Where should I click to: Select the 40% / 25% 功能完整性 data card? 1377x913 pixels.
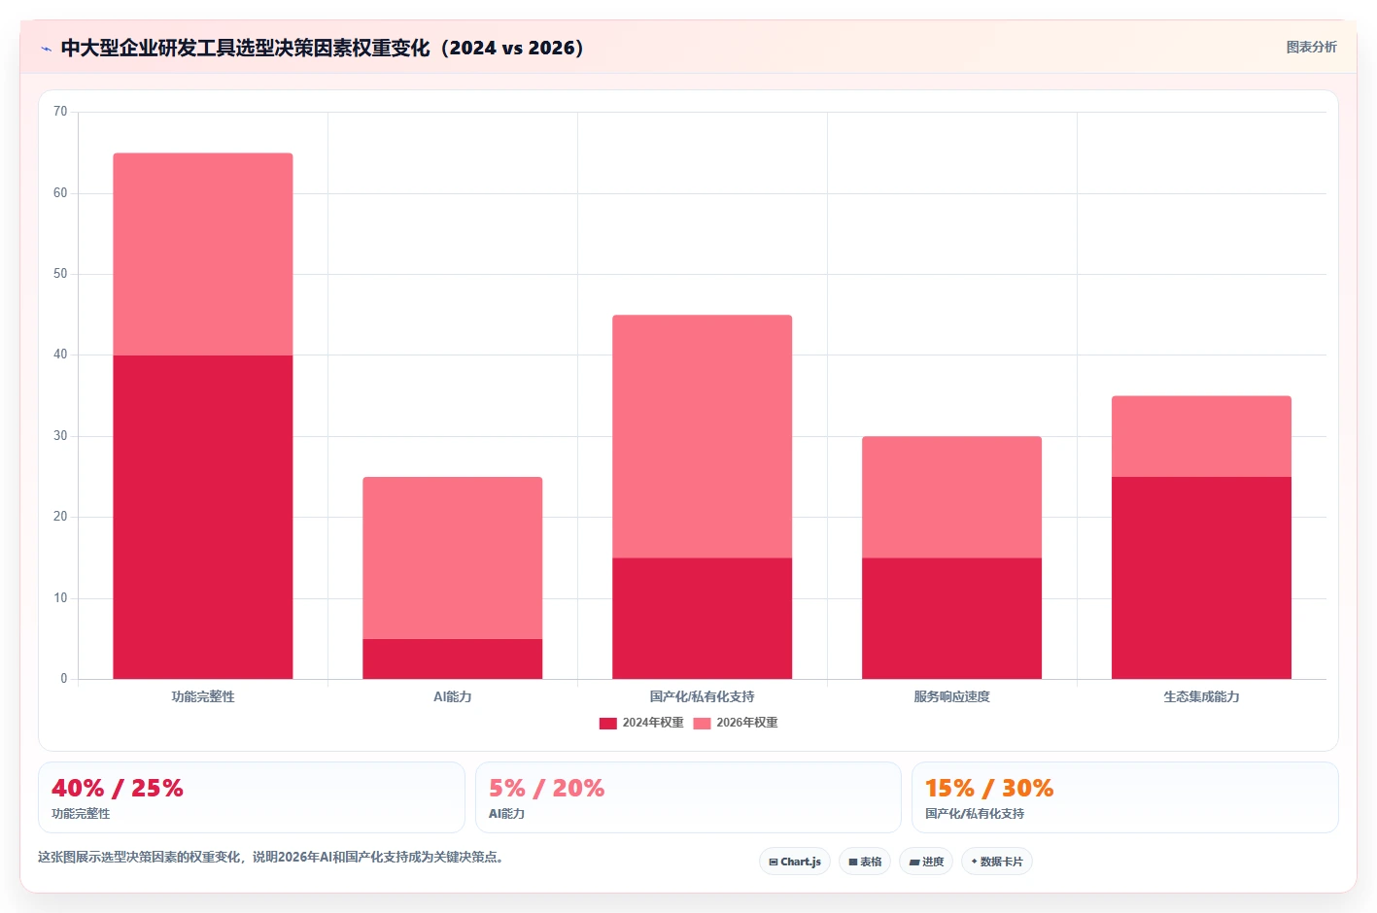point(252,797)
